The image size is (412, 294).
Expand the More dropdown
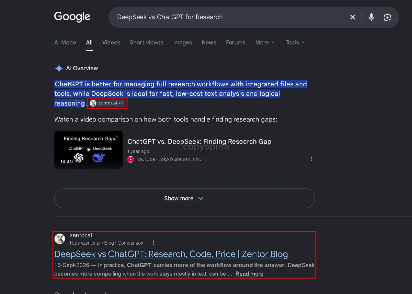[x=265, y=42]
